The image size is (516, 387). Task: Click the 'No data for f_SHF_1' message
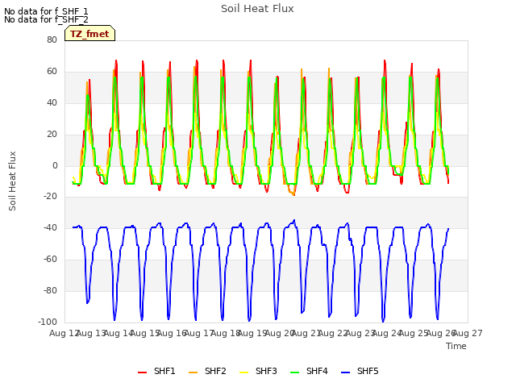tap(46, 11)
